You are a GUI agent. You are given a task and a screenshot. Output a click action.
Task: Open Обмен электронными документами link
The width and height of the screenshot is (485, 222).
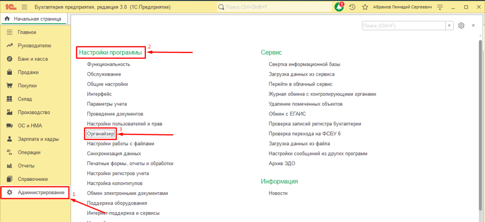127,193
